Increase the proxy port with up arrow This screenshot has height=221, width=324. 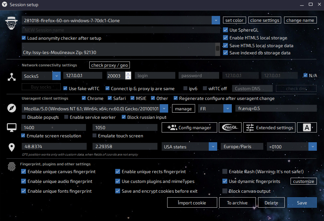pyautogui.click(x=128, y=74)
